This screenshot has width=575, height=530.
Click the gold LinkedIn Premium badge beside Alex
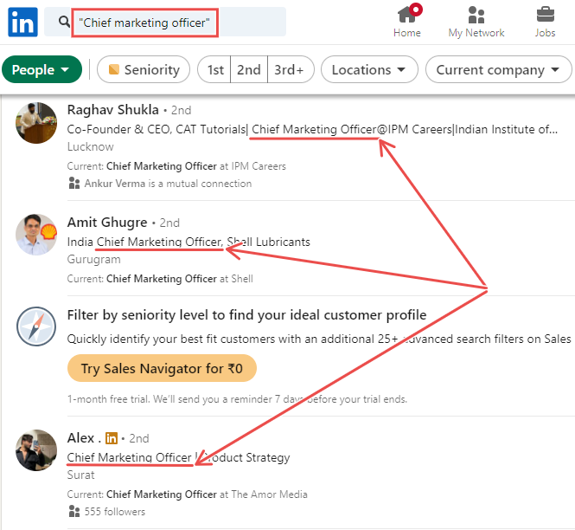click(x=112, y=438)
